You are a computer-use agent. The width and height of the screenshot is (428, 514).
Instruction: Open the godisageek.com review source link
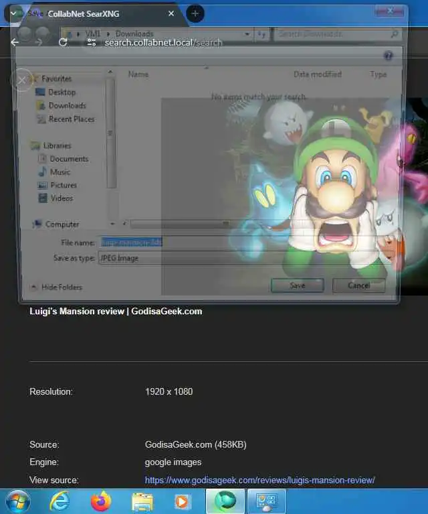click(260, 480)
